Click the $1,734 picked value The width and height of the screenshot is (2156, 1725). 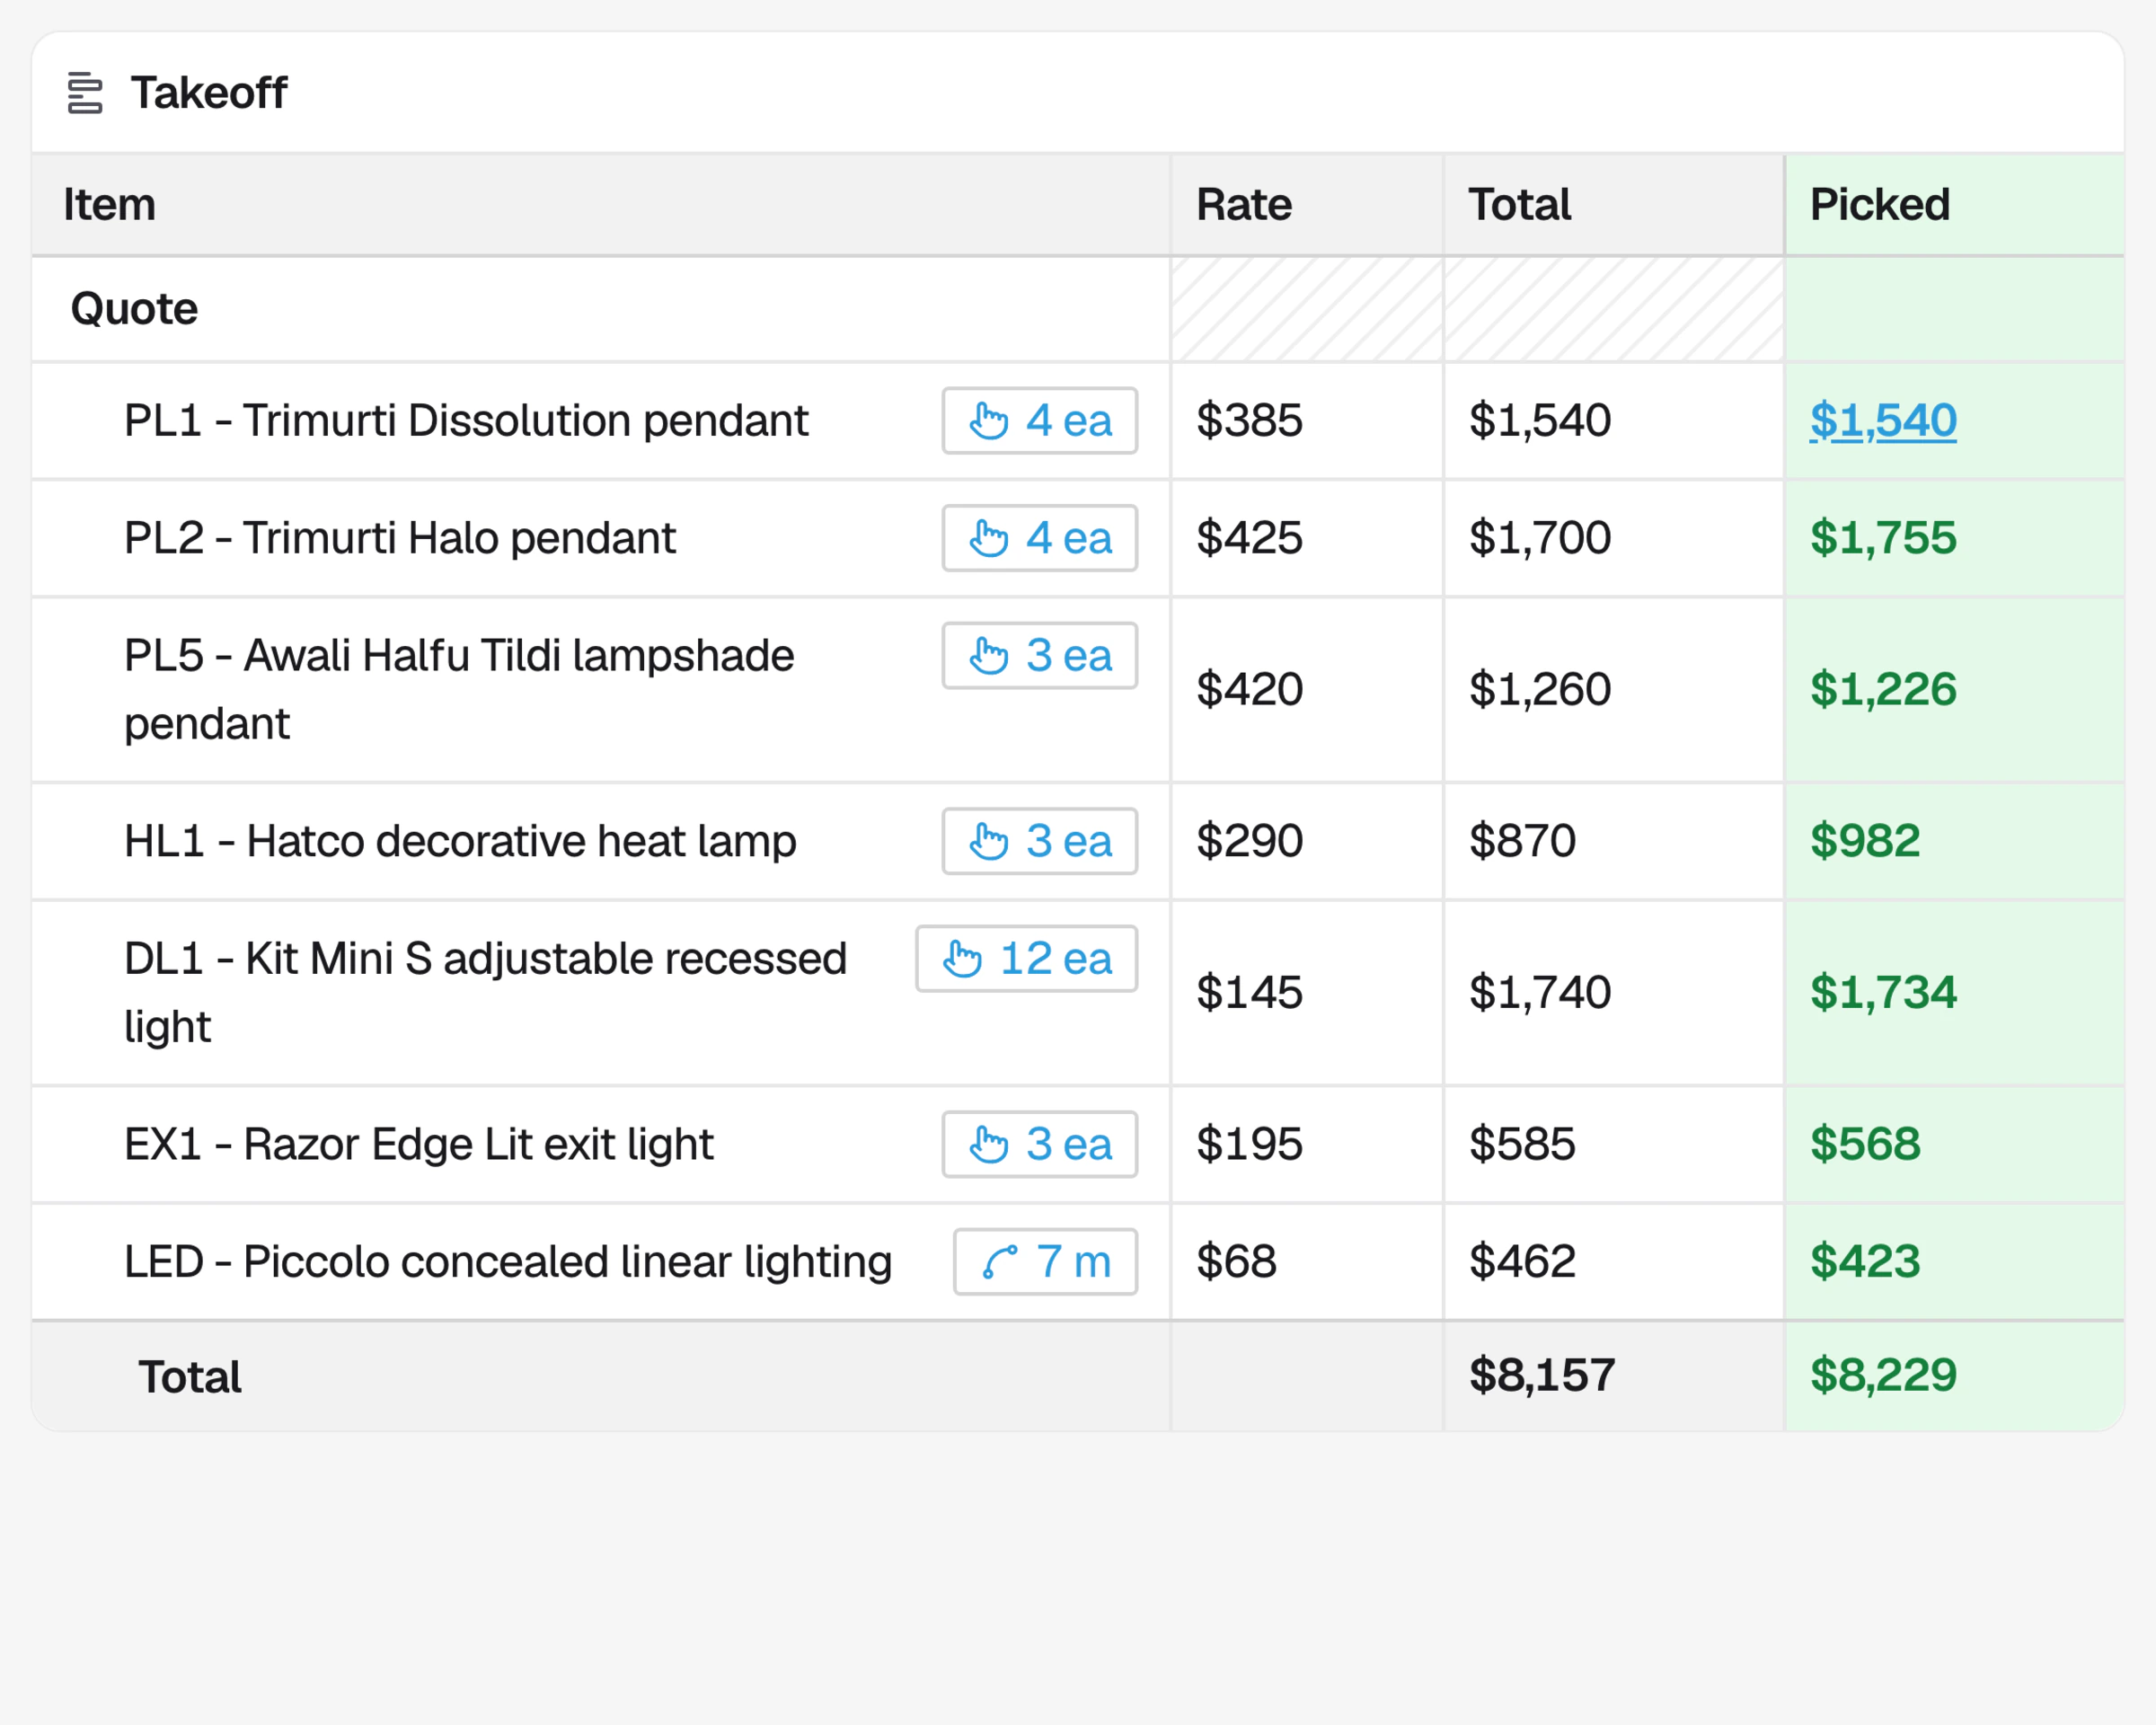[x=1883, y=993]
